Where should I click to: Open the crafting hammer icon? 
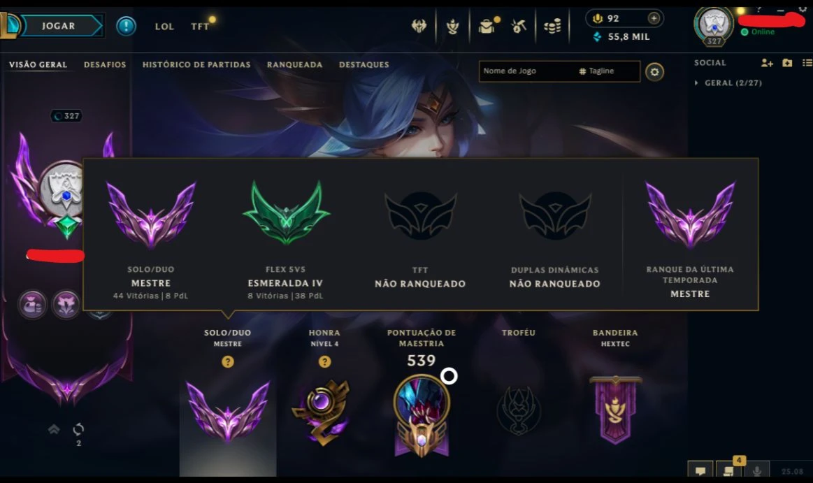pyautogui.click(x=519, y=26)
